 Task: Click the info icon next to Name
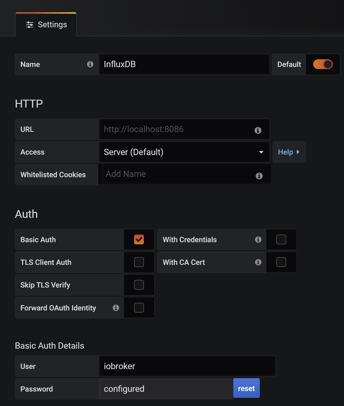point(90,64)
